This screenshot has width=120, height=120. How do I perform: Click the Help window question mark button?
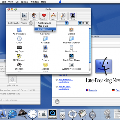coord(57,101)
